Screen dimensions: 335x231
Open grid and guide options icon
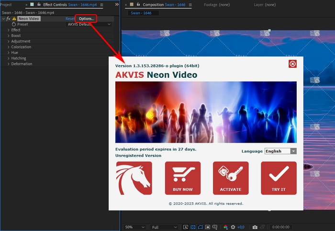[215, 227]
